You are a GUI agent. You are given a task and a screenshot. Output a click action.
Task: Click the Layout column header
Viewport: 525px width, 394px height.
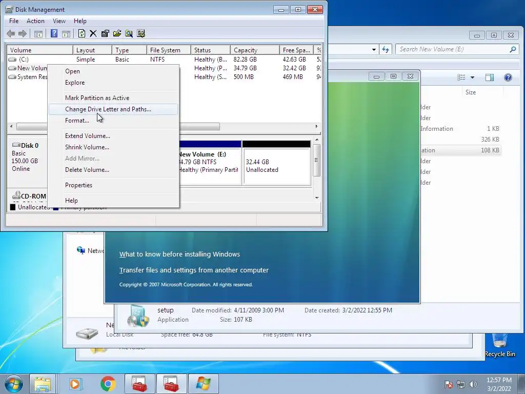click(92, 50)
